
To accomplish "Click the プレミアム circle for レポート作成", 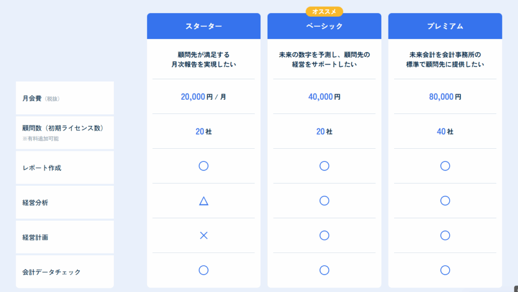I will pyautogui.click(x=445, y=166).
